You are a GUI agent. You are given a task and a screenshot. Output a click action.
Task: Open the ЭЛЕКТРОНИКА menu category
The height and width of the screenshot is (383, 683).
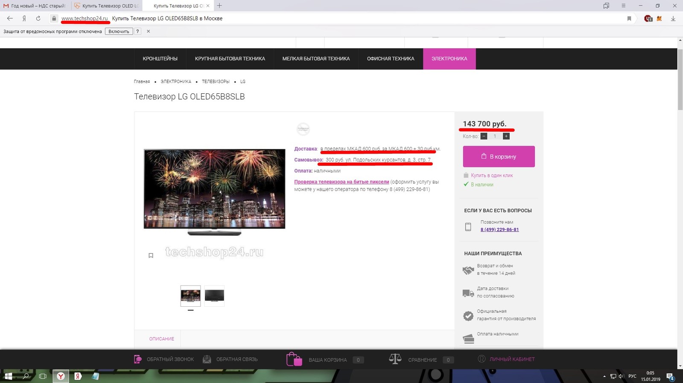tap(449, 59)
